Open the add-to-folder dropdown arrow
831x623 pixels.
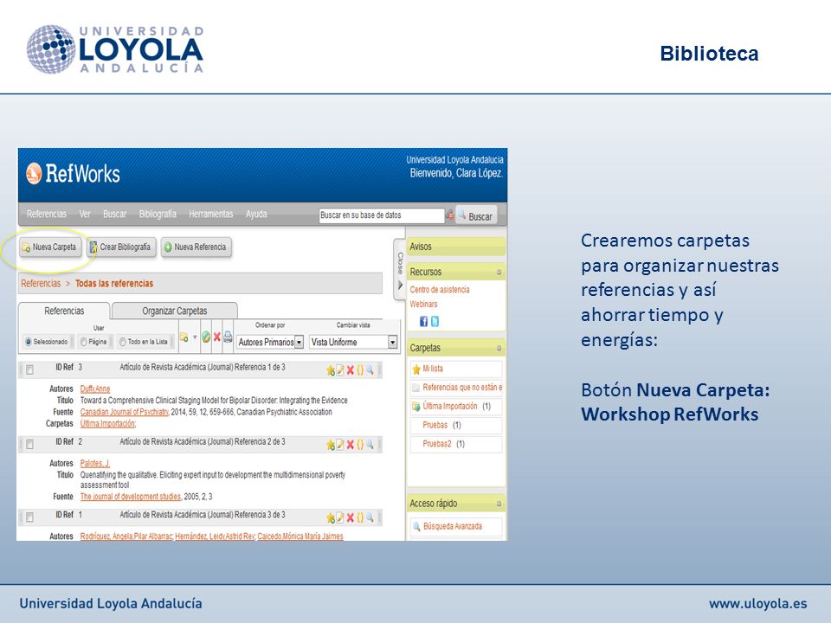pyautogui.click(x=195, y=337)
